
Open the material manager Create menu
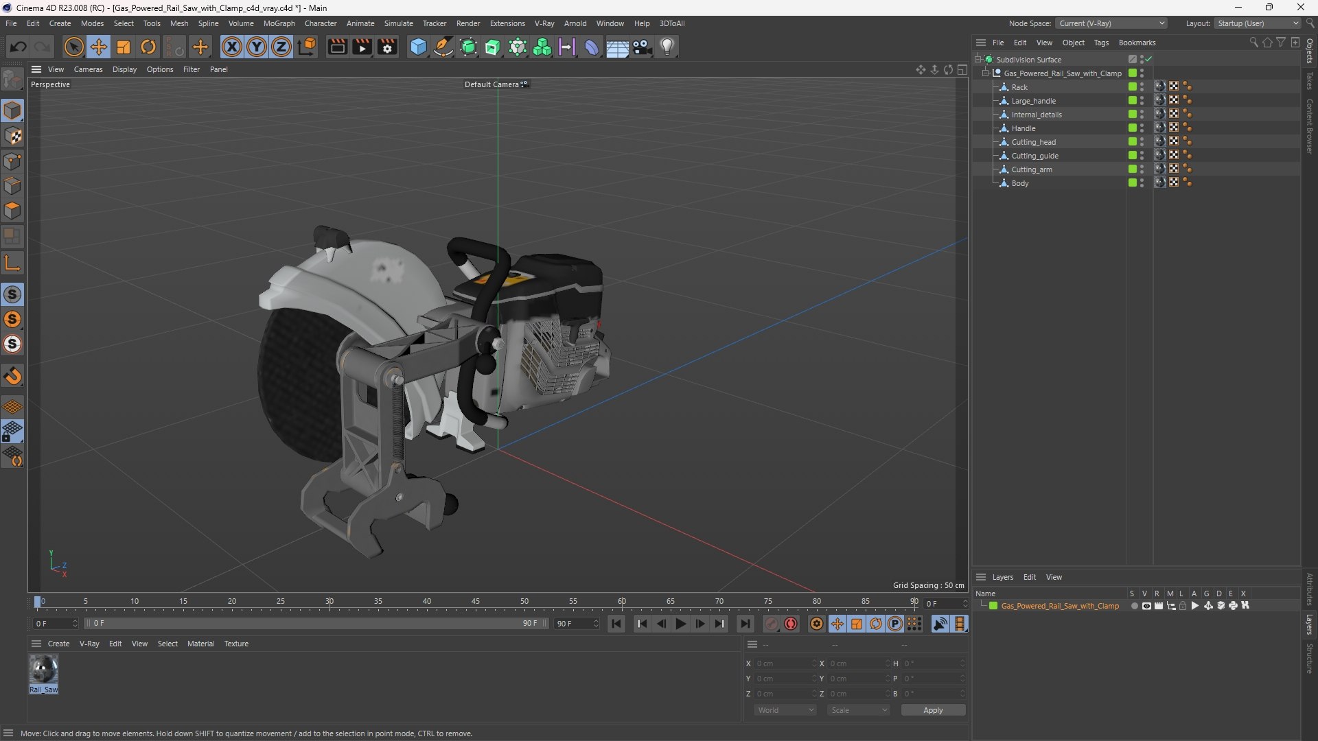click(x=58, y=644)
